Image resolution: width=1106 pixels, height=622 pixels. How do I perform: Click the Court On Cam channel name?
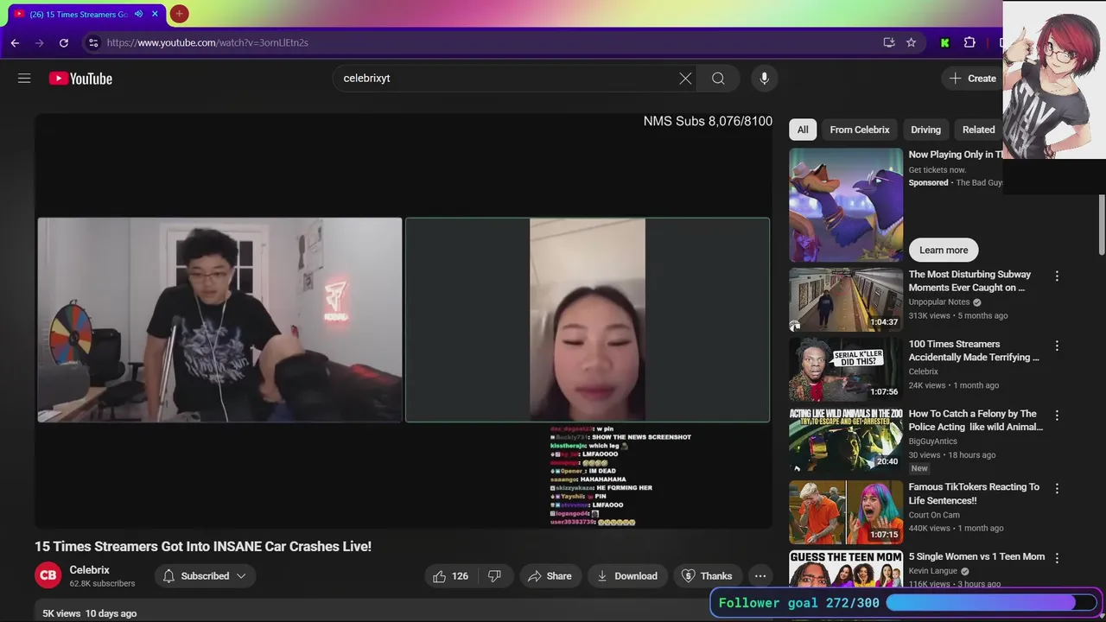(934, 515)
